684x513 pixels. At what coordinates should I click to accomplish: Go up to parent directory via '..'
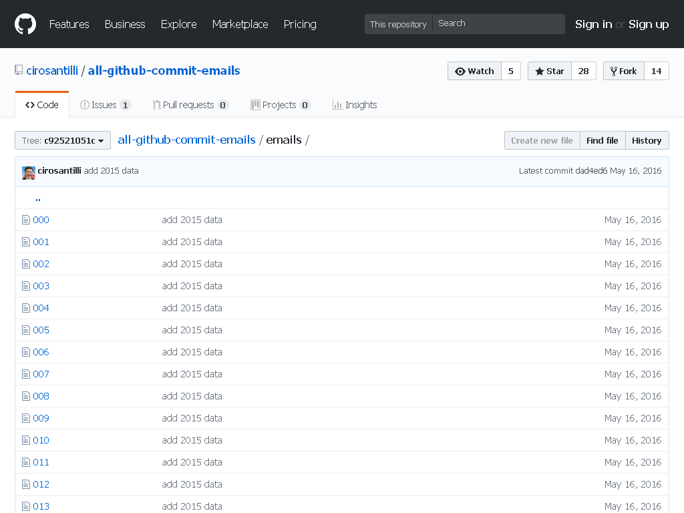(x=38, y=198)
